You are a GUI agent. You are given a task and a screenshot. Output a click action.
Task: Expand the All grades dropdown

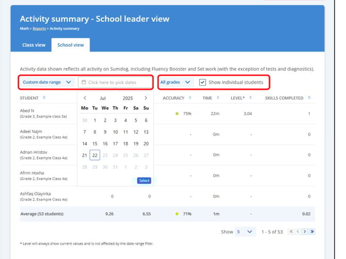click(x=175, y=82)
